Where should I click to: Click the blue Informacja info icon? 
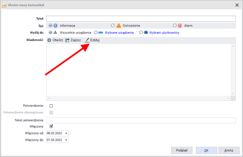[55, 26]
